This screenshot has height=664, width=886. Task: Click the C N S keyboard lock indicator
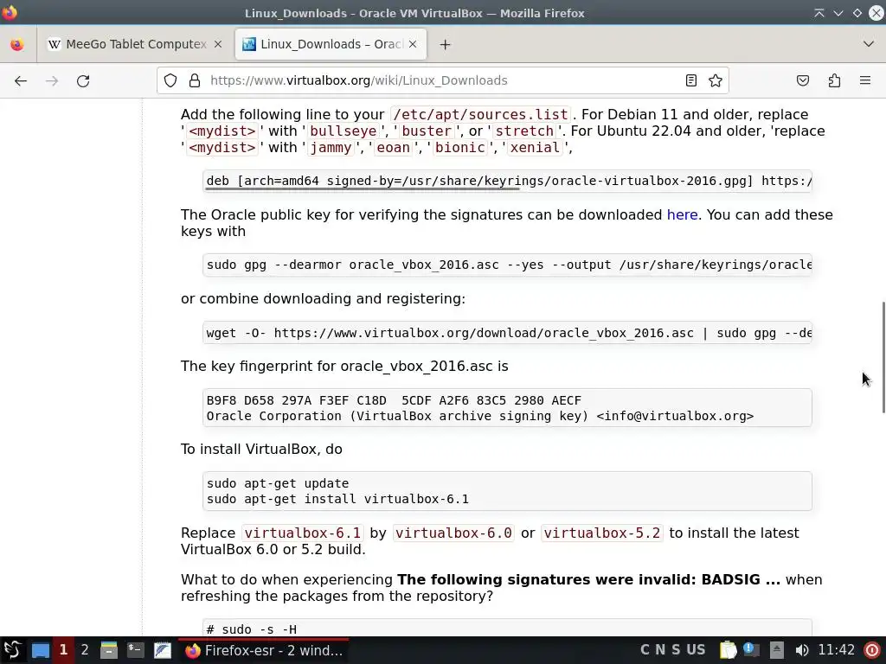pyautogui.click(x=660, y=650)
